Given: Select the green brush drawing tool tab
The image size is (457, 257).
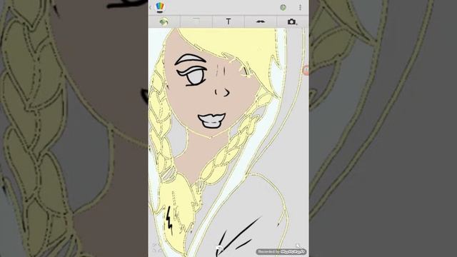Looking at the screenshot, I should pyautogui.click(x=164, y=22).
